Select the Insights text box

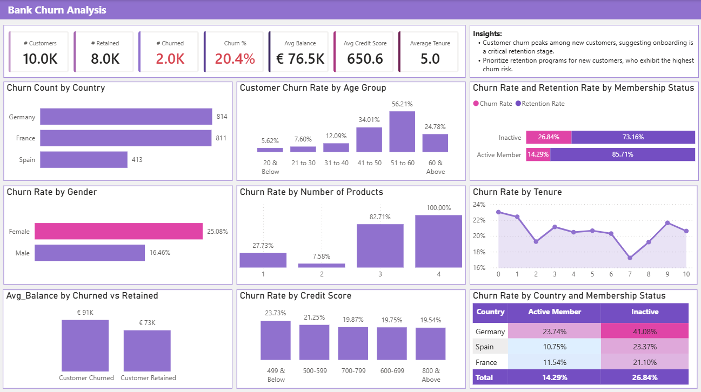pyautogui.click(x=583, y=52)
